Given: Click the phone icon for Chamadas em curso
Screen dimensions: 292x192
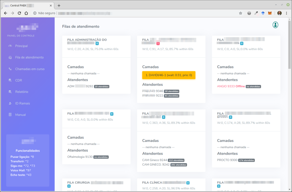Looking at the screenshot, I should (10, 69).
